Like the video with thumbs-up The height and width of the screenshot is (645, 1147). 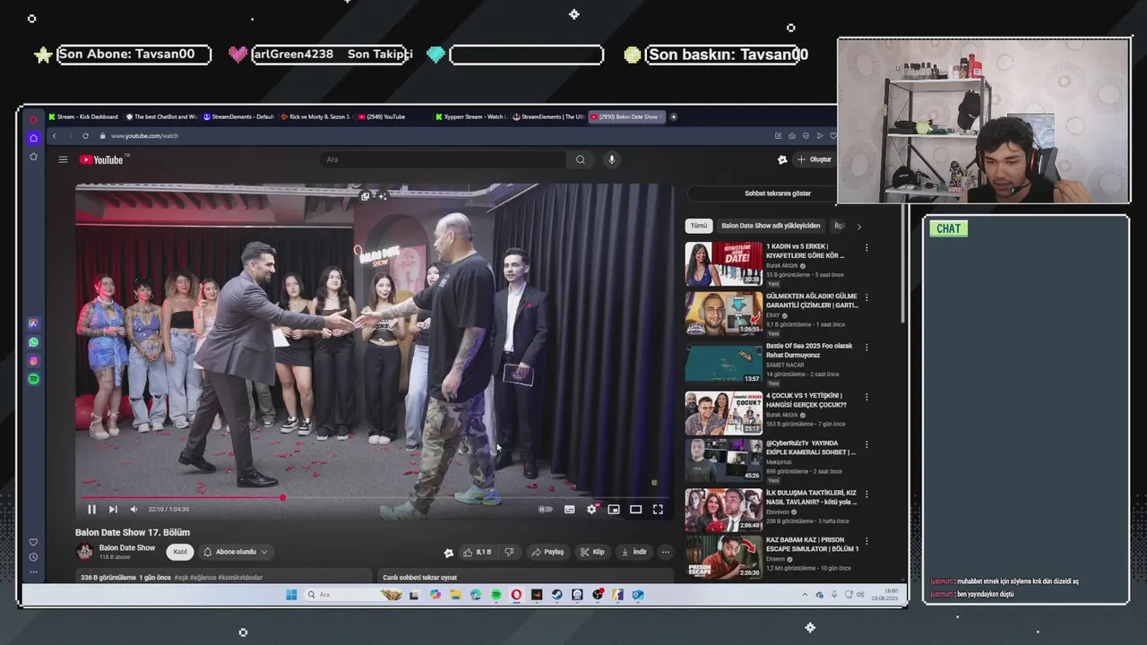477,552
